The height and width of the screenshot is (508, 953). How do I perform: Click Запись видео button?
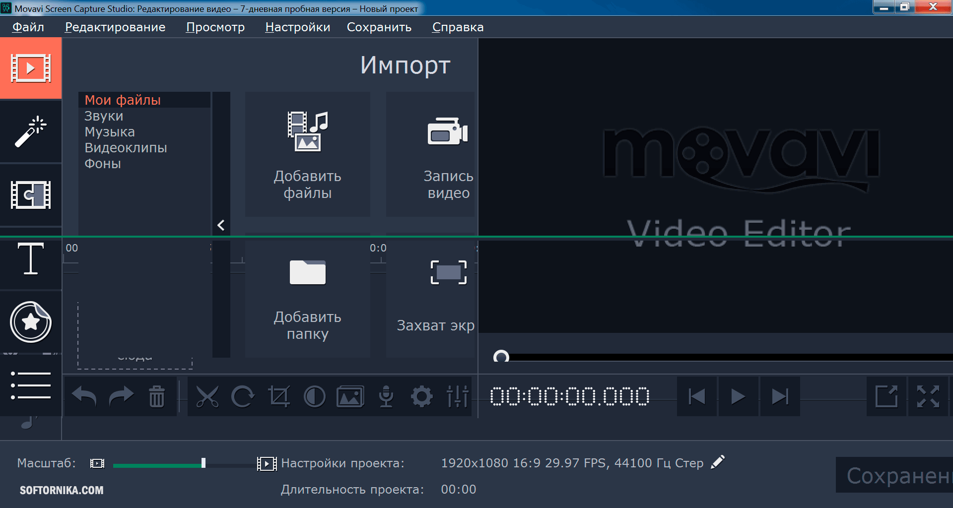(x=431, y=154)
